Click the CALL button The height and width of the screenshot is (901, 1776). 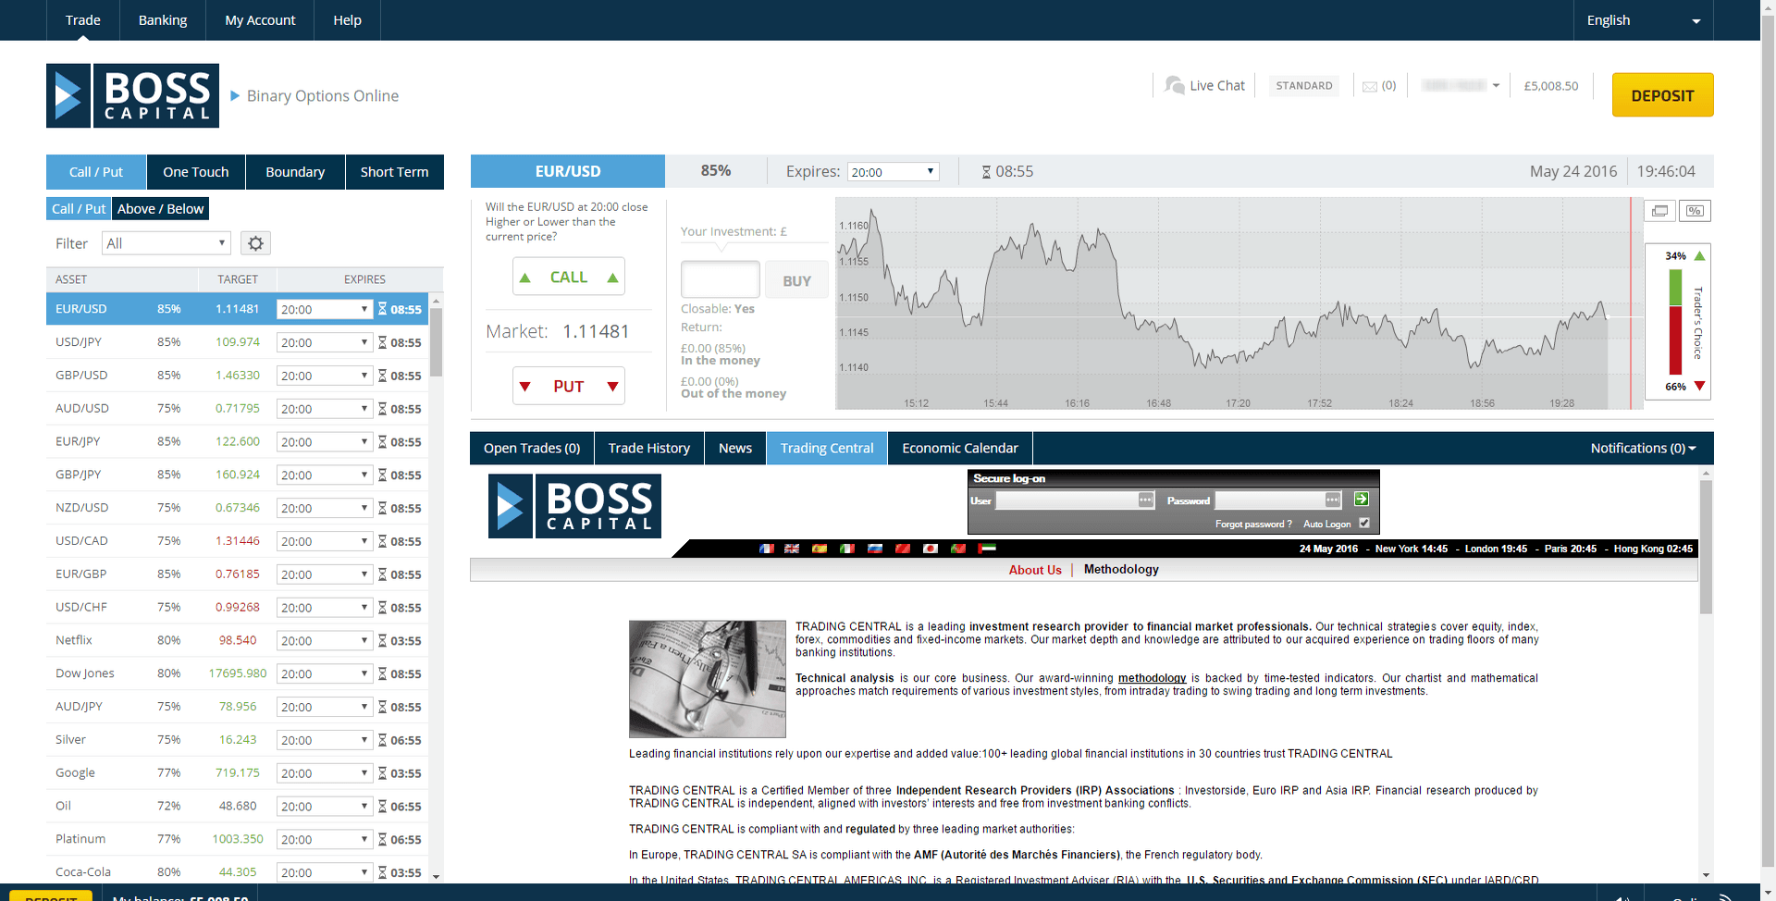(x=569, y=277)
